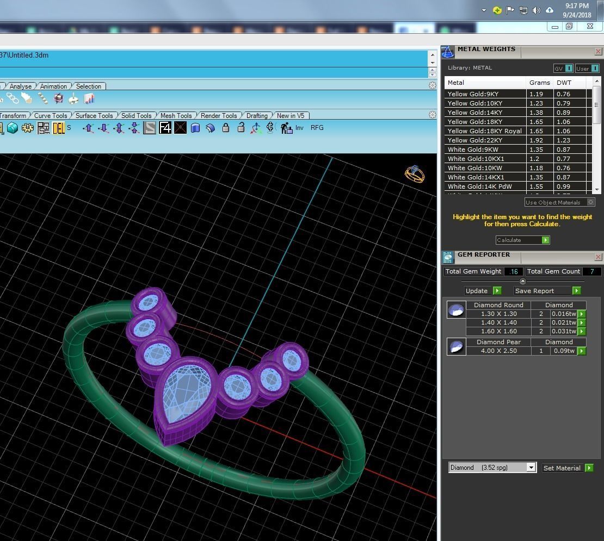Click the curved blue surface icon

(211, 128)
